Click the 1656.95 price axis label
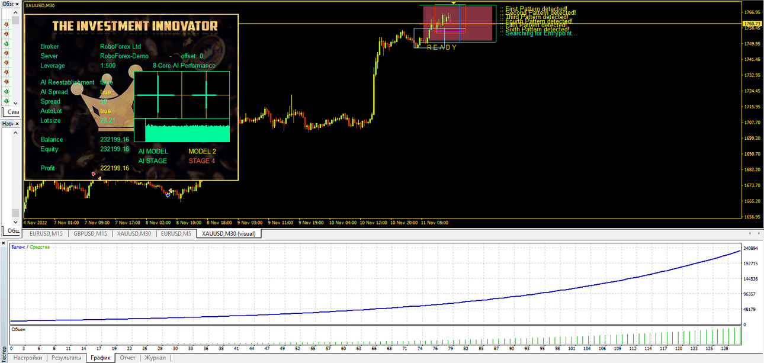The image size is (764, 363). [x=752, y=217]
